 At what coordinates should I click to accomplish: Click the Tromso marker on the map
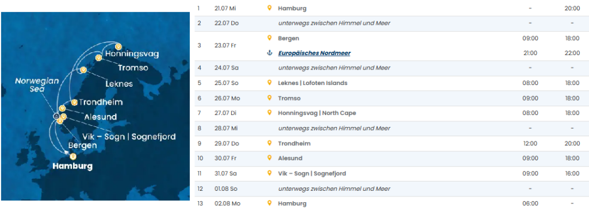pyautogui.click(x=98, y=58)
